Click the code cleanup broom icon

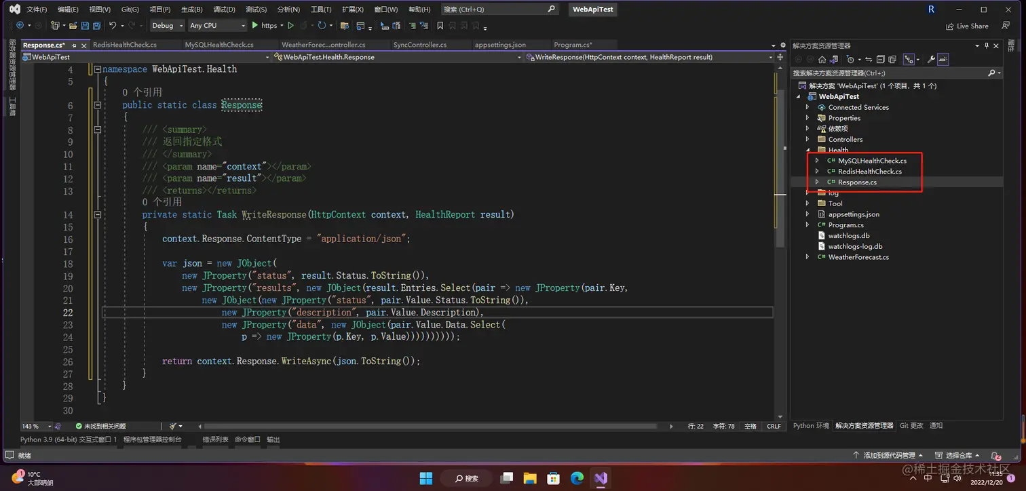172,426
